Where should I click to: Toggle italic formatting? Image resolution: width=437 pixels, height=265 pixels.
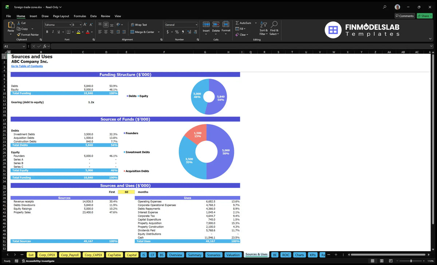53,32
